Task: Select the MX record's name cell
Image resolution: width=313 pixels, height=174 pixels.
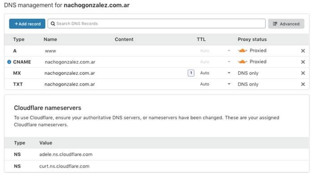Action: click(x=69, y=73)
